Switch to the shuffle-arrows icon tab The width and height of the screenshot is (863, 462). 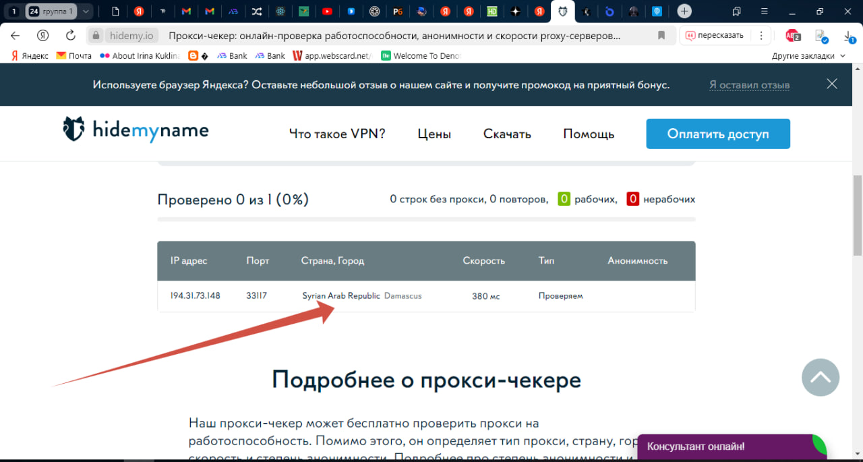[x=257, y=11]
